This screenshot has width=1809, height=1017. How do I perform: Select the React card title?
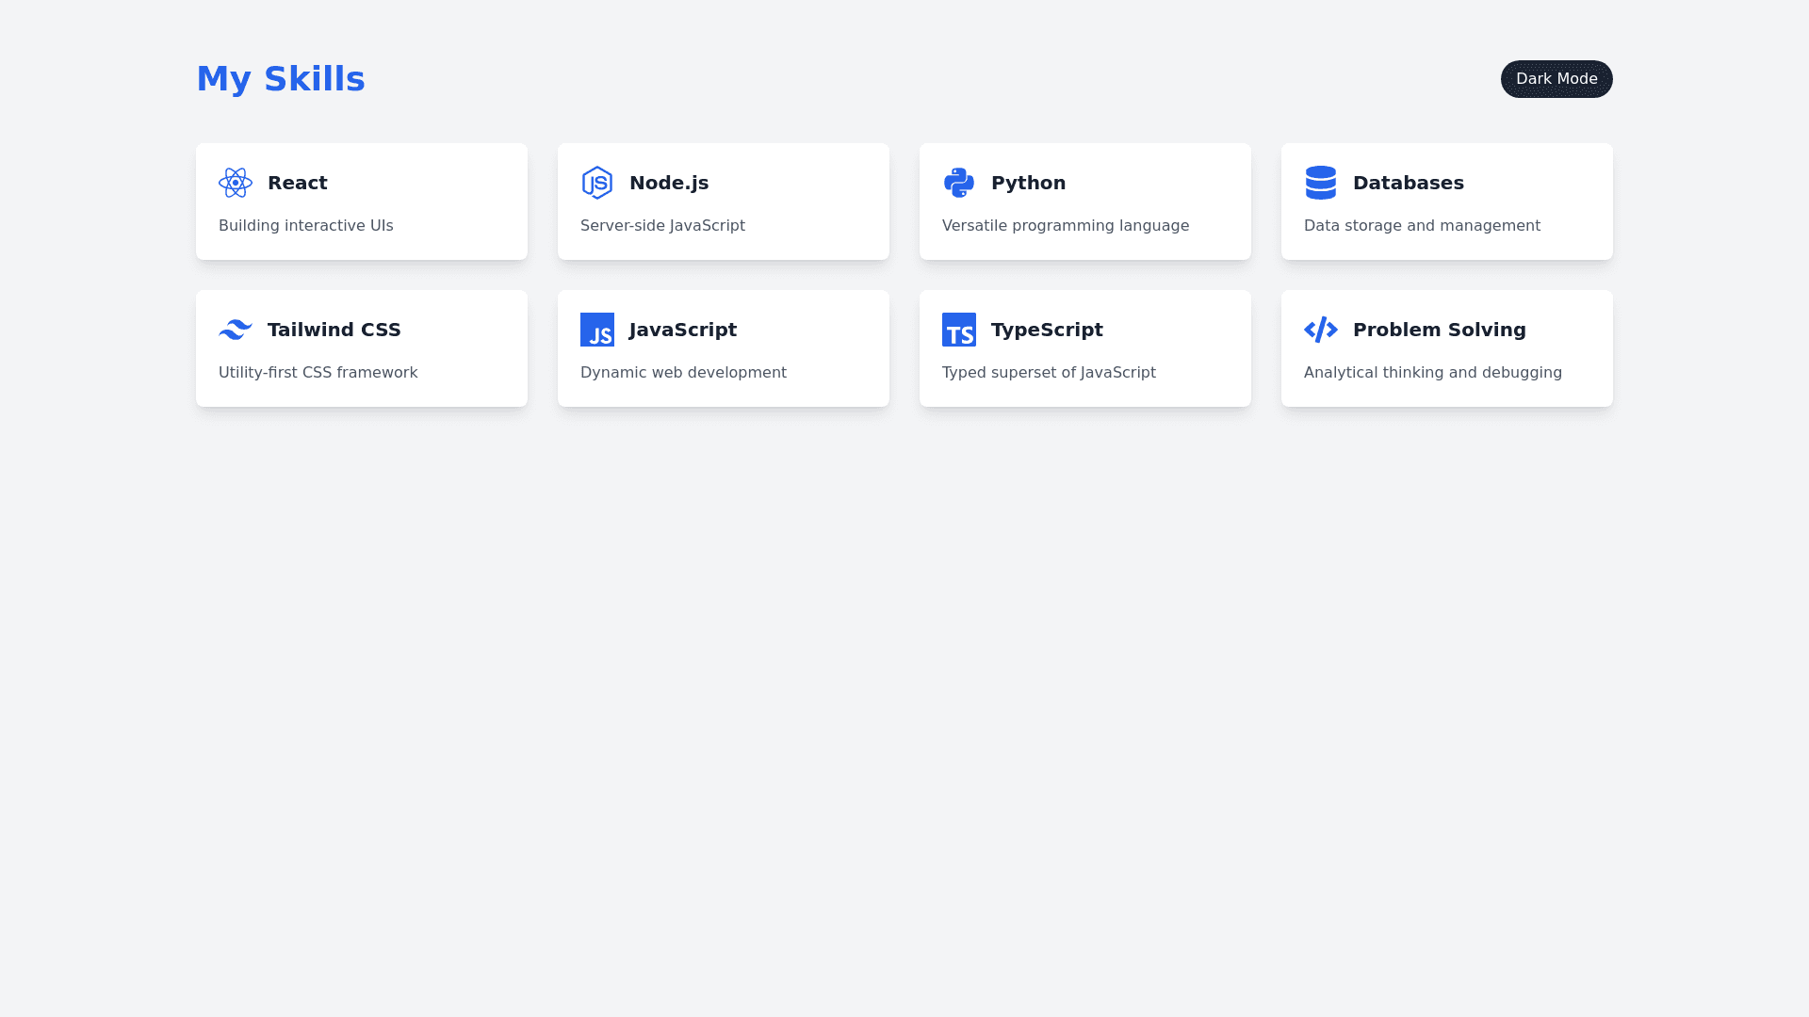point(298,183)
